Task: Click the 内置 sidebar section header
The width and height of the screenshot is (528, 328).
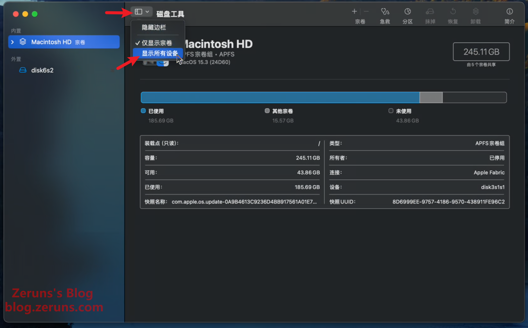Action: point(16,31)
